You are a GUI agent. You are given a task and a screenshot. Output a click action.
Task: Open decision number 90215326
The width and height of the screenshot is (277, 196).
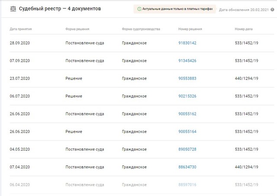187,96
